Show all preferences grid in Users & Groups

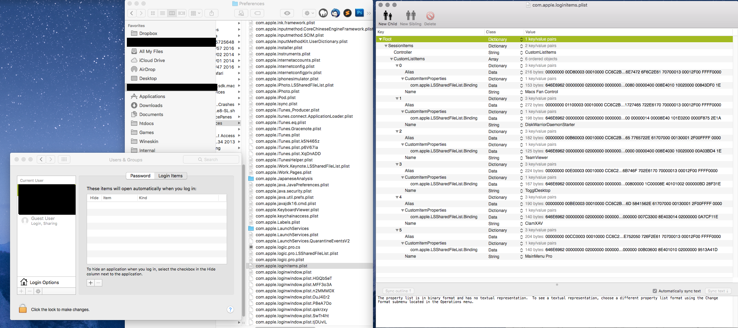64,159
